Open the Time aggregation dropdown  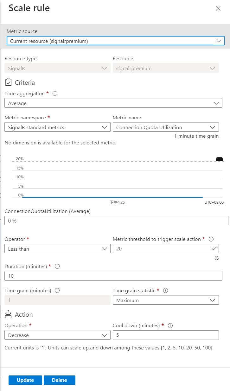coord(216,103)
